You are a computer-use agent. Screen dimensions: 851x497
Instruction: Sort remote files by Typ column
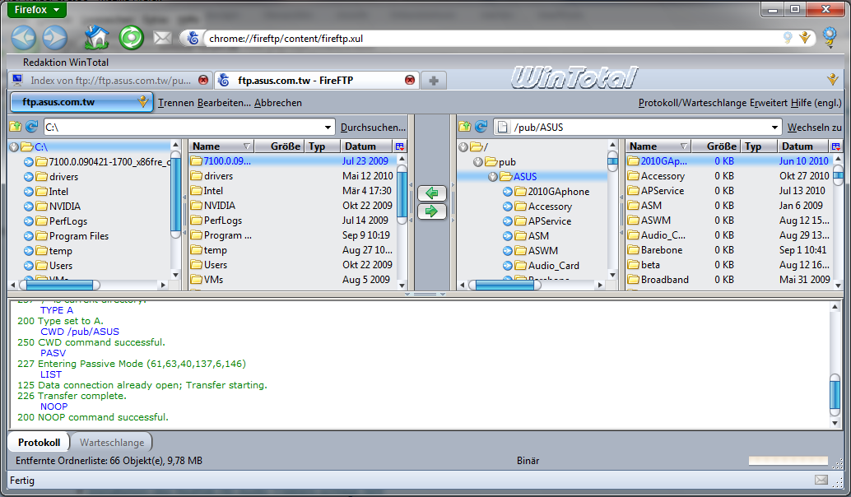coord(759,146)
